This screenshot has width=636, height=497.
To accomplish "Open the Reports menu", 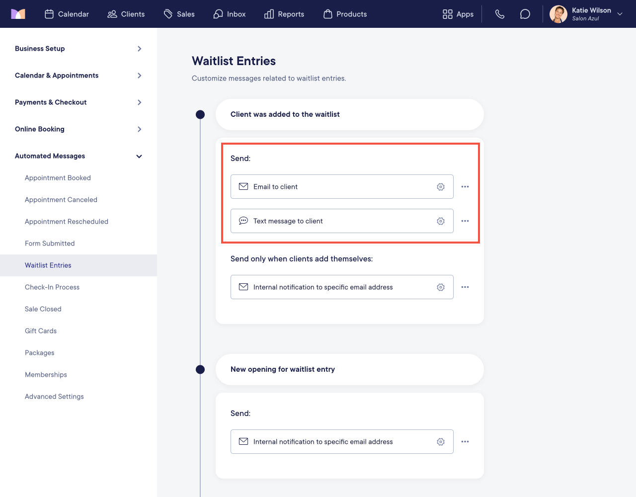I will [284, 14].
